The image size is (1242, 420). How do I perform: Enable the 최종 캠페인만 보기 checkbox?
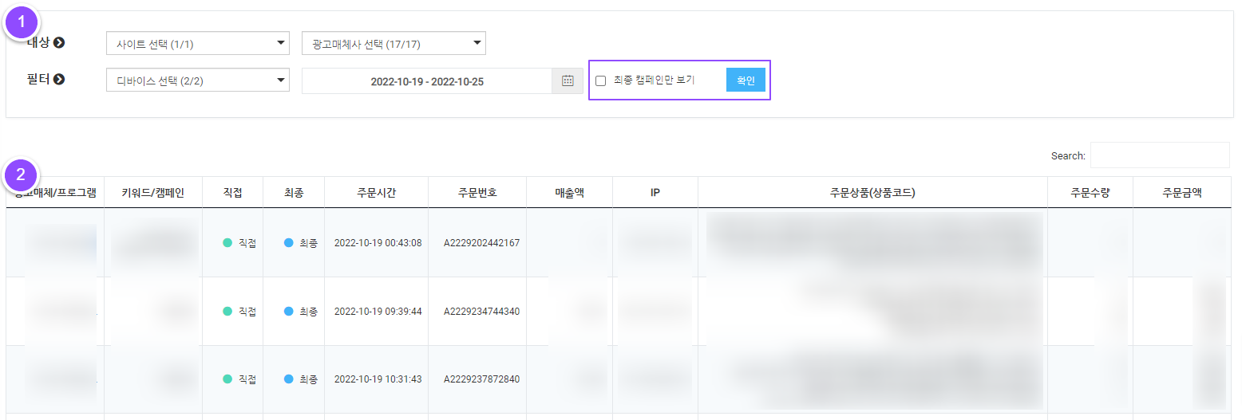[x=601, y=80]
